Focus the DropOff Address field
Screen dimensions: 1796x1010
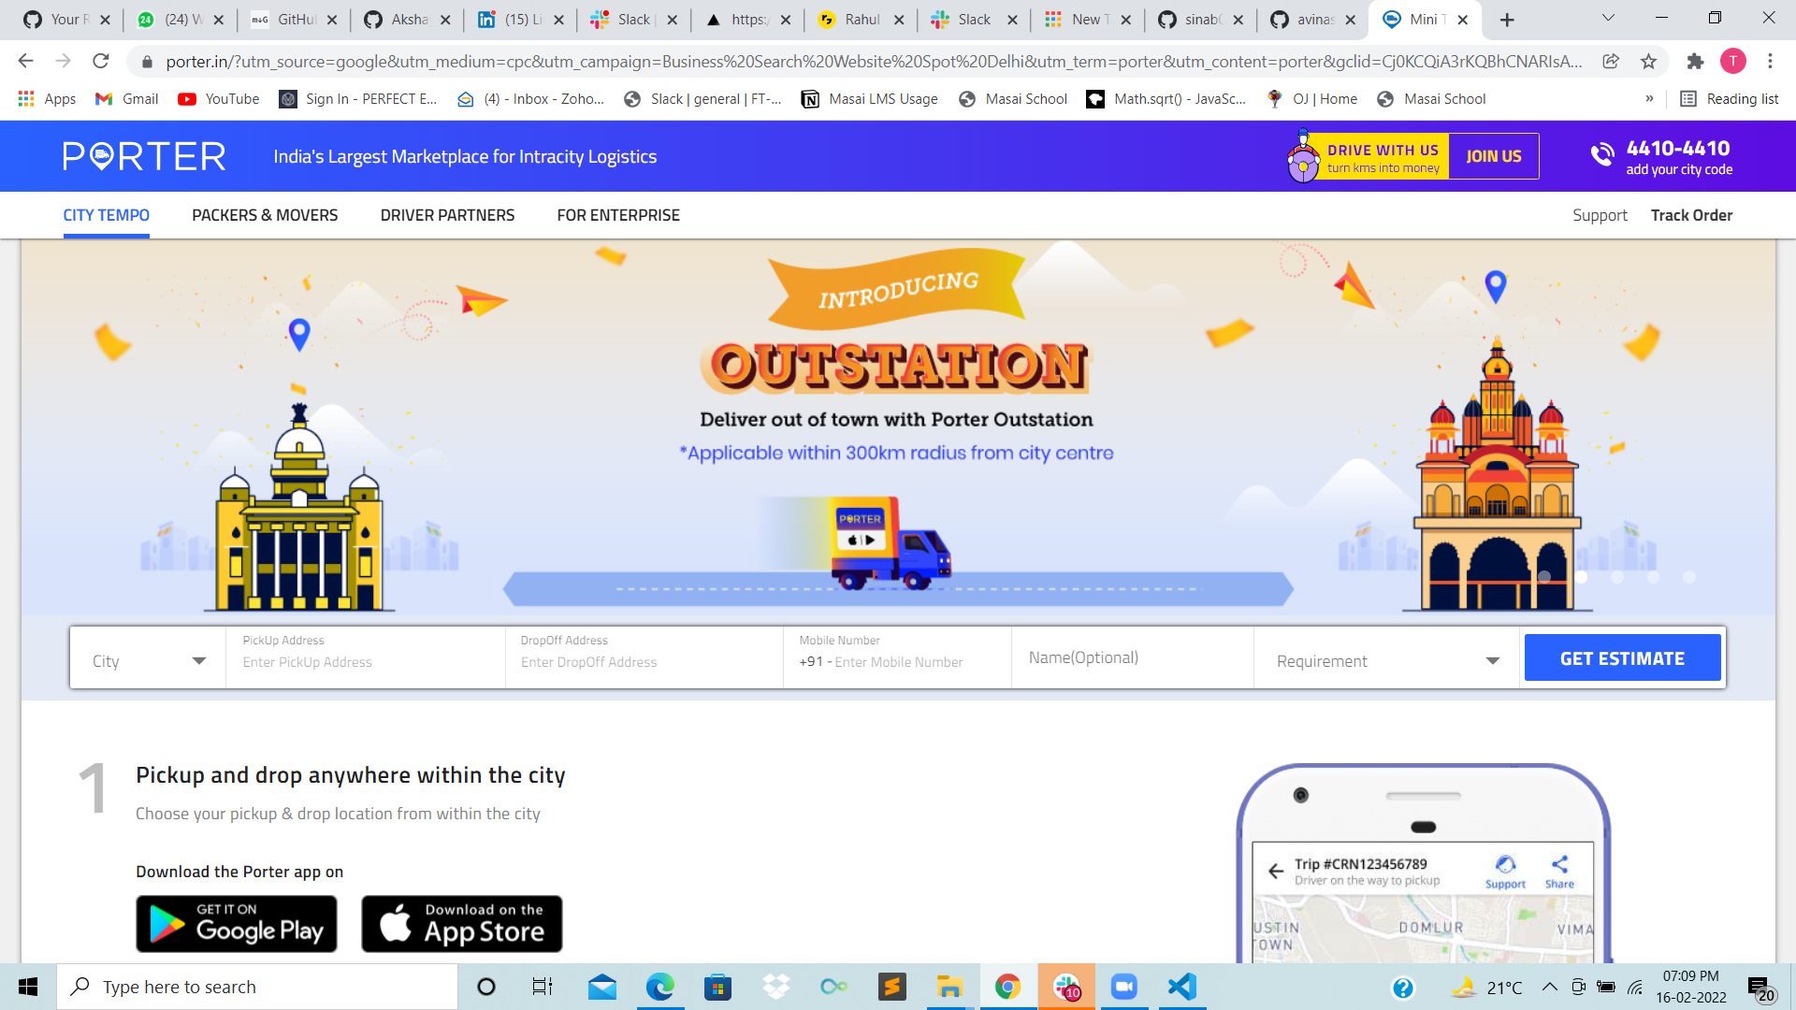click(645, 657)
